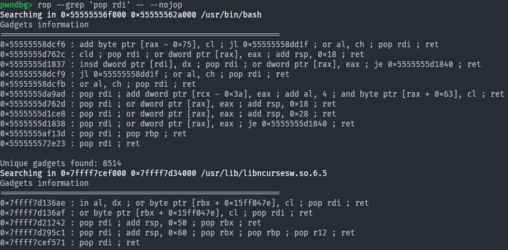Image resolution: width=508 pixels, height=250 pixels.
Task: Click gadget address 0x7ffff7d21242
Action: point(34,223)
